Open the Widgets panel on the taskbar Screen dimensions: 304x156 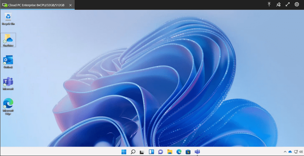[x=151, y=152]
